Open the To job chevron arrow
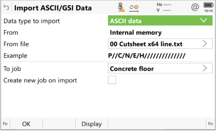This screenshot has height=131, width=216. (x=205, y=68)
